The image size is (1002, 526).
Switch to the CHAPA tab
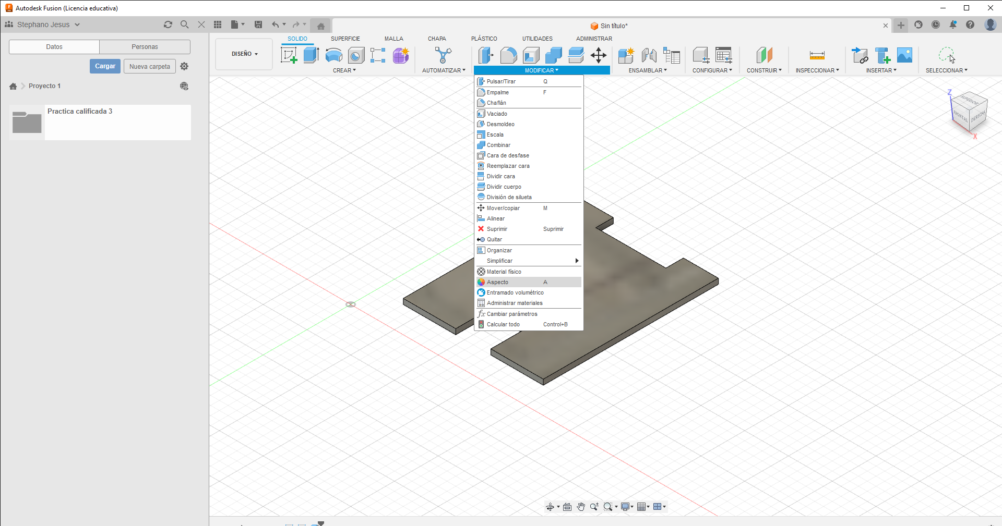437,39
